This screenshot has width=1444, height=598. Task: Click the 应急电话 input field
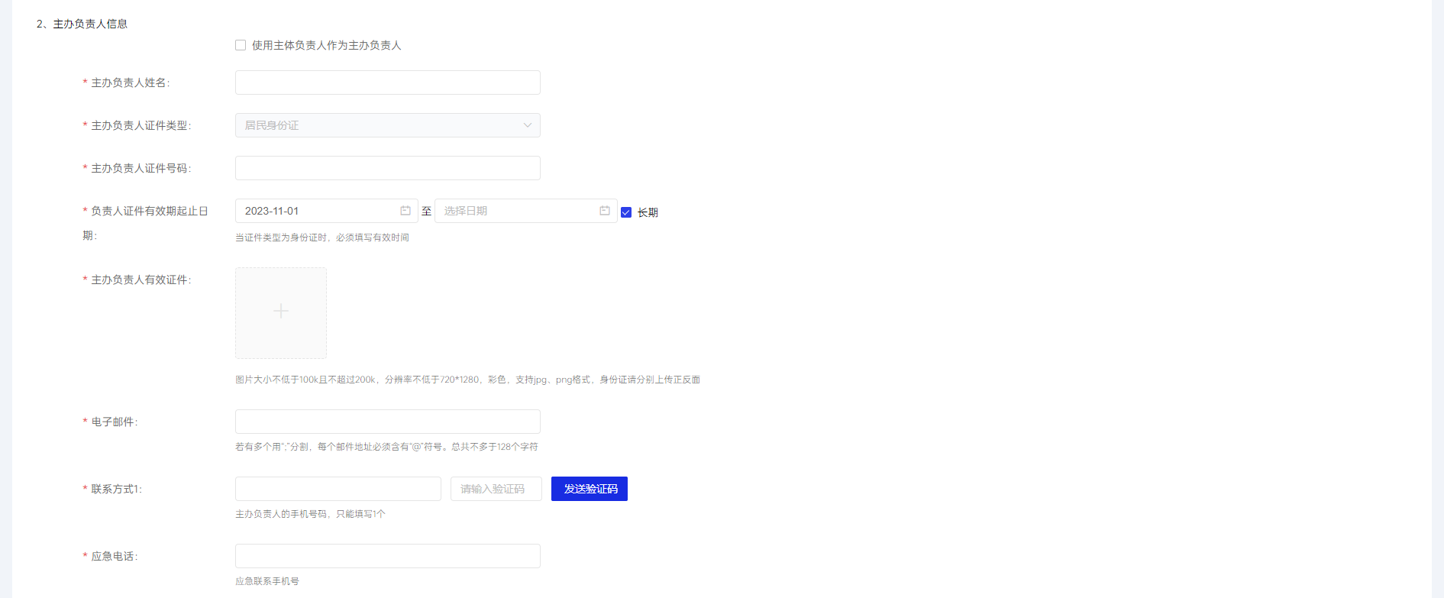[388, 556]
